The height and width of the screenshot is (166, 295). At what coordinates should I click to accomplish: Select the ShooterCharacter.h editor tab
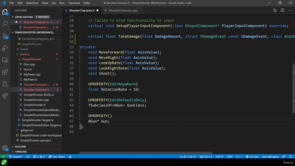pos(82,11)
